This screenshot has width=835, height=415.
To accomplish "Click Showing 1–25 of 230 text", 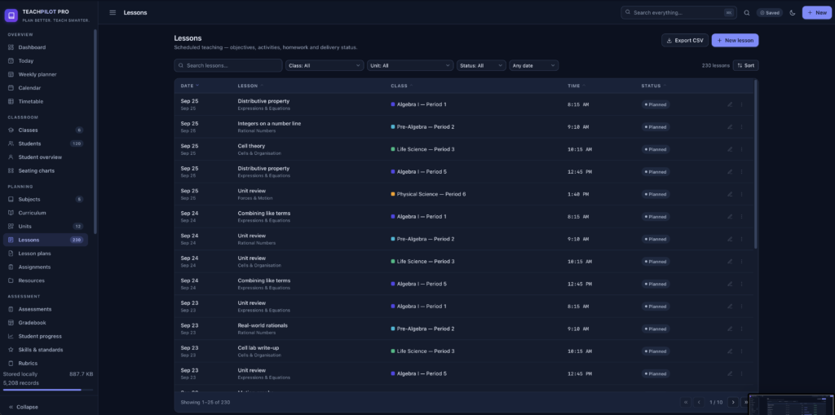I will [205, 402].
